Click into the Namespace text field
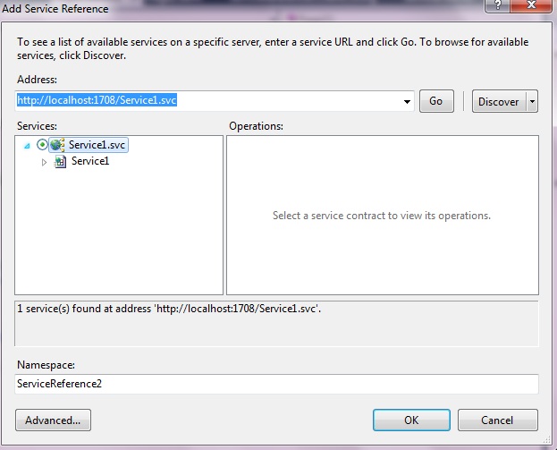 coord(277,384)
